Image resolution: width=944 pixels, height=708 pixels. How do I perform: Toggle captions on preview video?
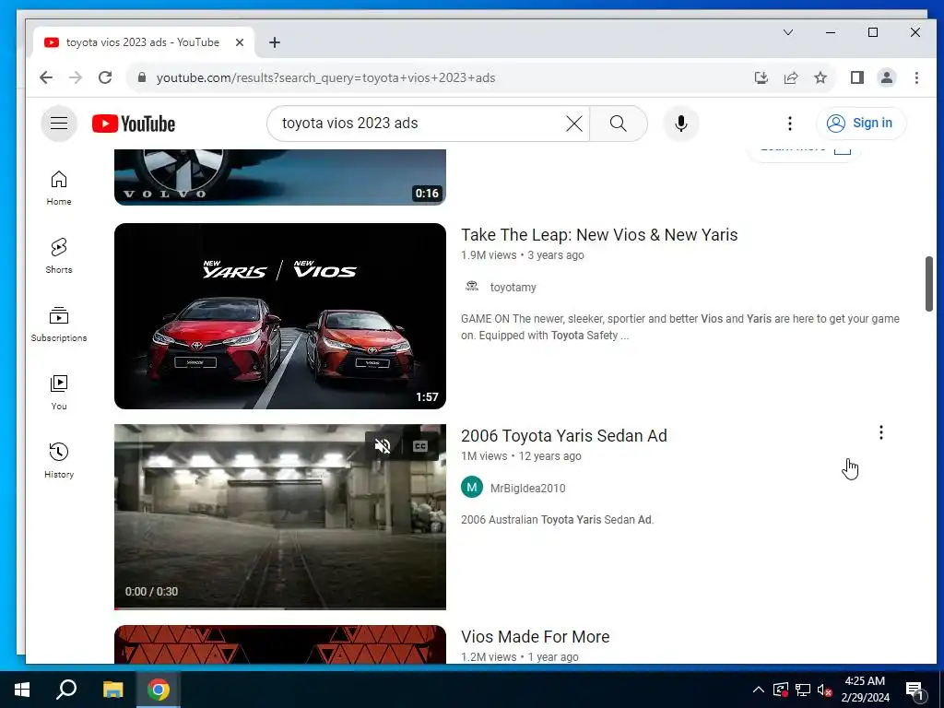coord(420,446)
